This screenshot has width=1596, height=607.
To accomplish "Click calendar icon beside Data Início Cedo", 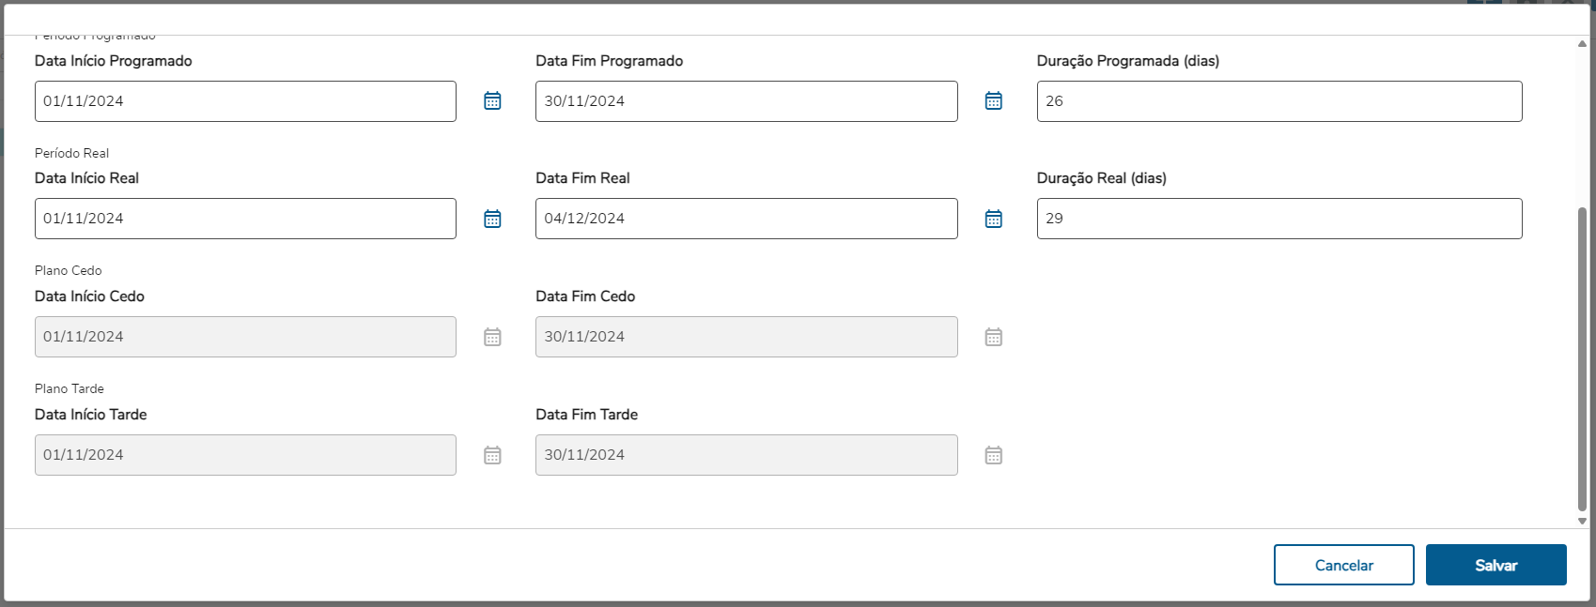I will pyautogui.click(x=492, y=337).
